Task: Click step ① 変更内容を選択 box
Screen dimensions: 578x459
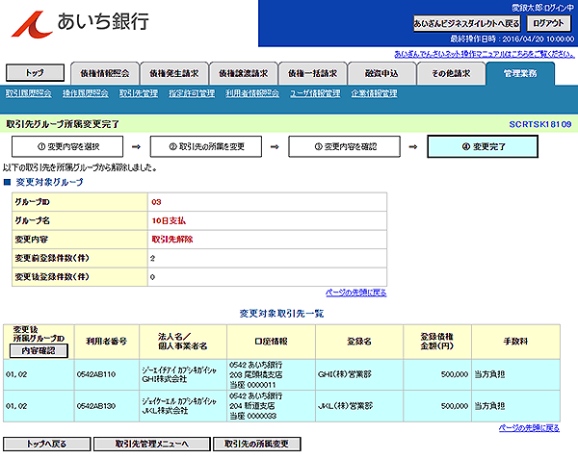Action: [x=67, y=146]
